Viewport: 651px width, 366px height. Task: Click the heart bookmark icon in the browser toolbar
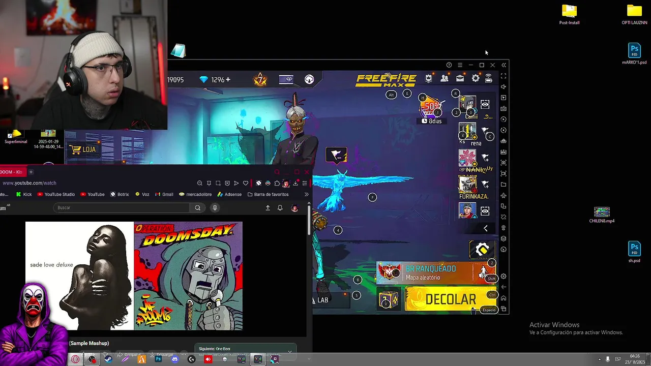pos(246,183)
